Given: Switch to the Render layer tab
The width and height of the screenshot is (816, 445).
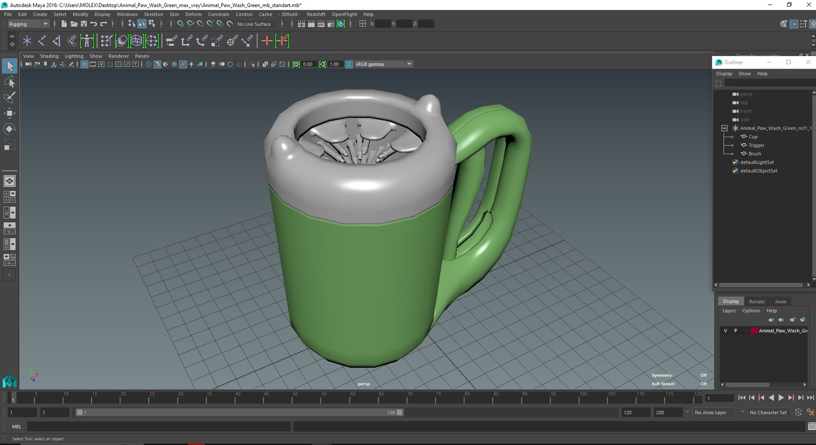Looking at the screenshot, I should coord(756,301).
